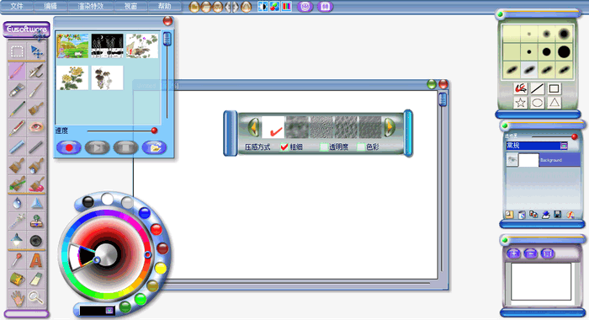The image size is (589, 320).
Task: Select the brush with pink paint
Action: tap(36, 184)
